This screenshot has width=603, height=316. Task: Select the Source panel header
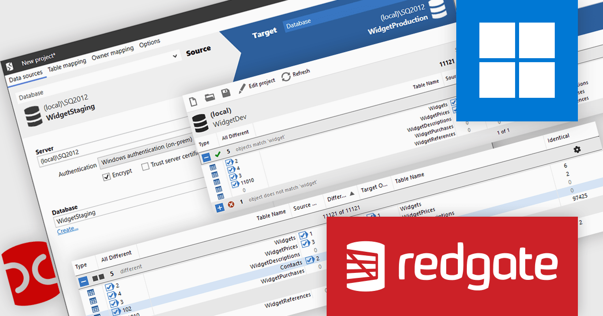[198, 51]
